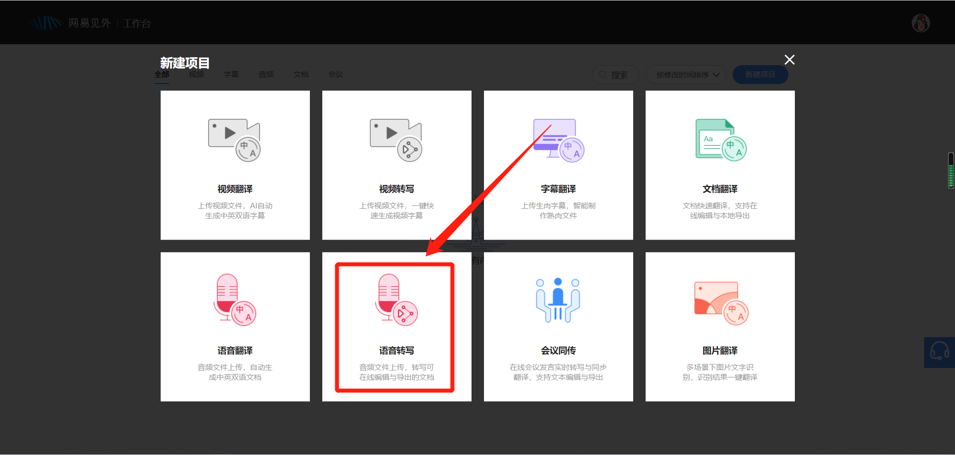Select the 语音转写 title text
The width and height of the screenshot is (955, 455).
396,351
